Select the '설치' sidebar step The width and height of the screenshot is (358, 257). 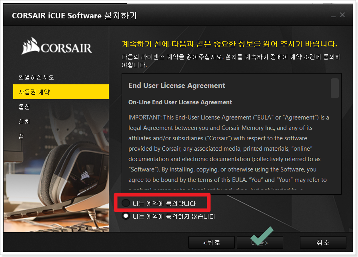click(x=24, y=122)
